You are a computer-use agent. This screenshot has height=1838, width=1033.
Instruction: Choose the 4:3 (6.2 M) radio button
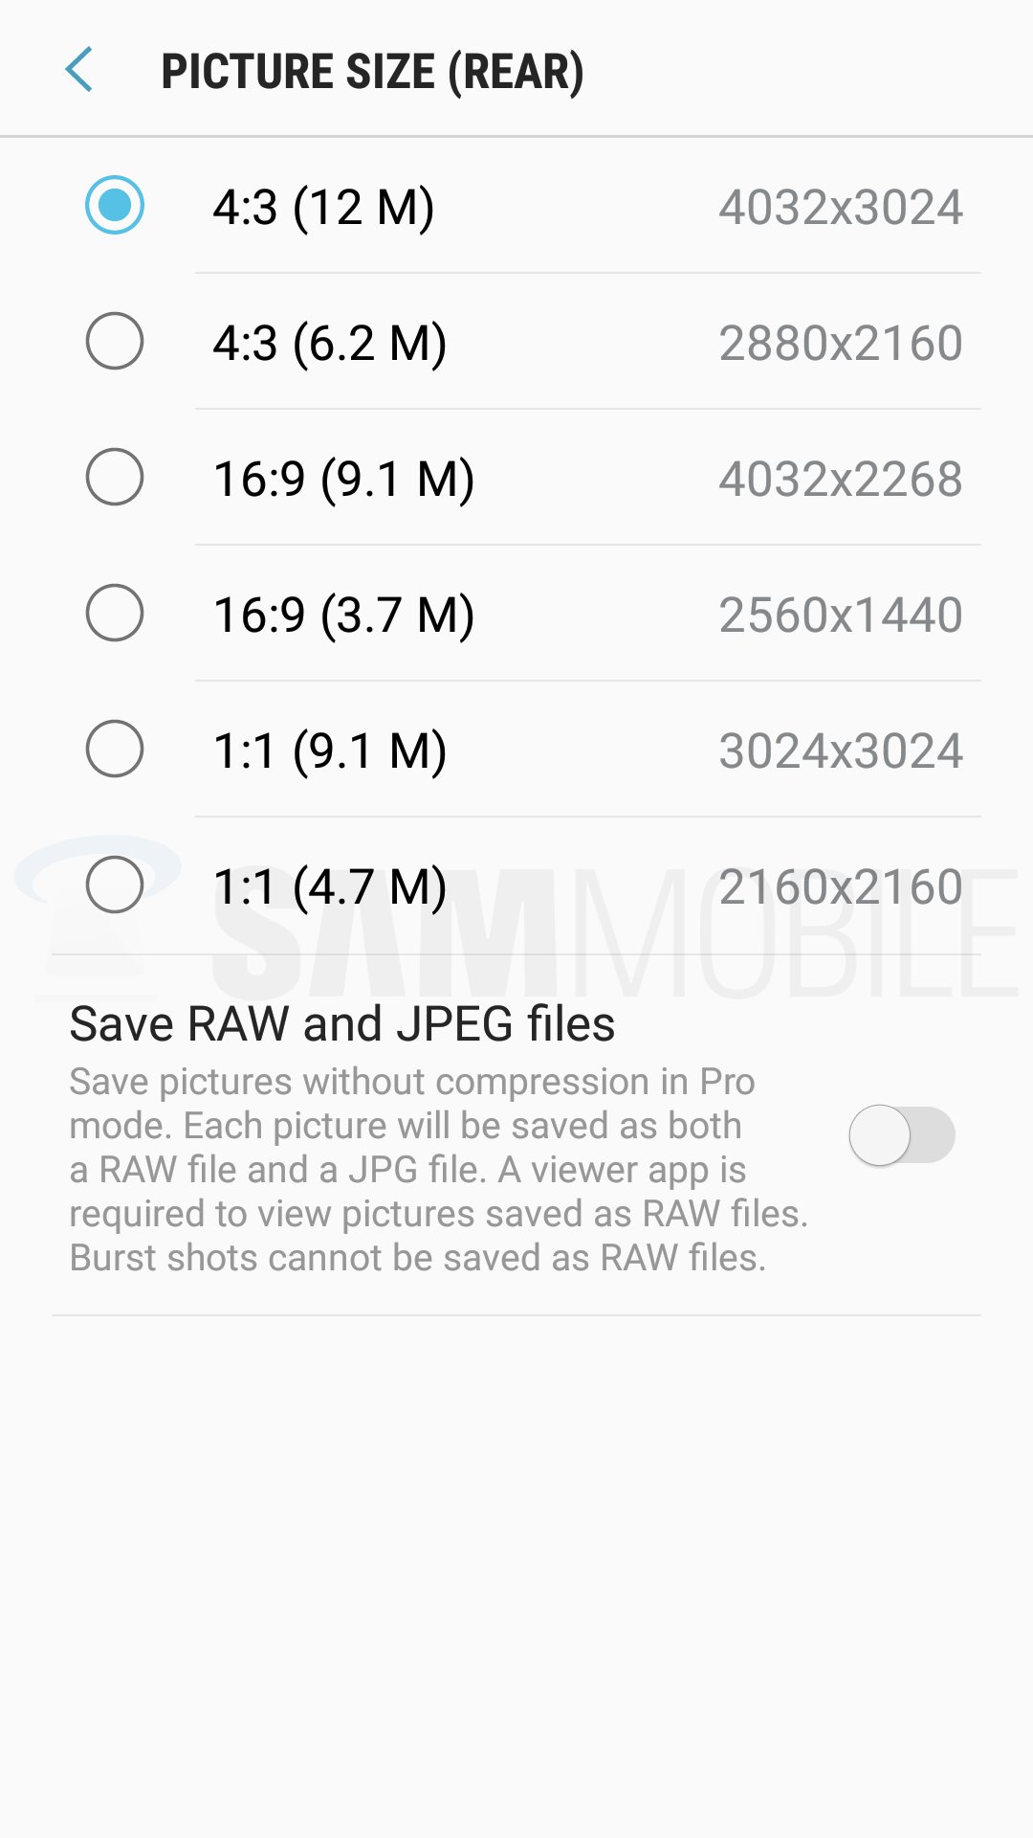(x=115, y=342)
